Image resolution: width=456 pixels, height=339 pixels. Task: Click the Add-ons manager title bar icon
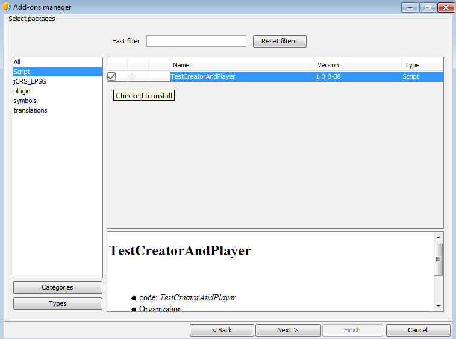[x=7, y=7]
